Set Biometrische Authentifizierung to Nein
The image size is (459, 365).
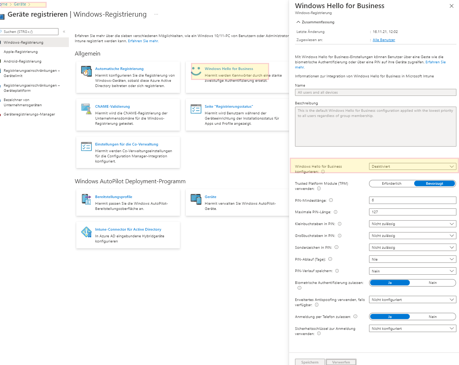click(x=432, y=283)
